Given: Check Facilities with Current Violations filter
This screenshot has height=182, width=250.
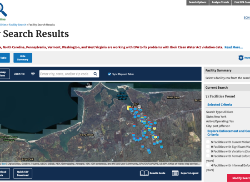Looking at the screenshot, I should pyautogui.click(x=208, y=142).
